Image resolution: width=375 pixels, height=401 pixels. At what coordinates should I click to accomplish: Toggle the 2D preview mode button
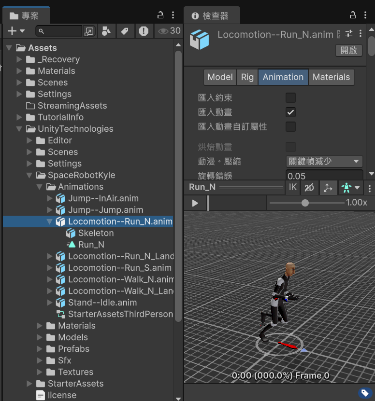pos(309,188)
